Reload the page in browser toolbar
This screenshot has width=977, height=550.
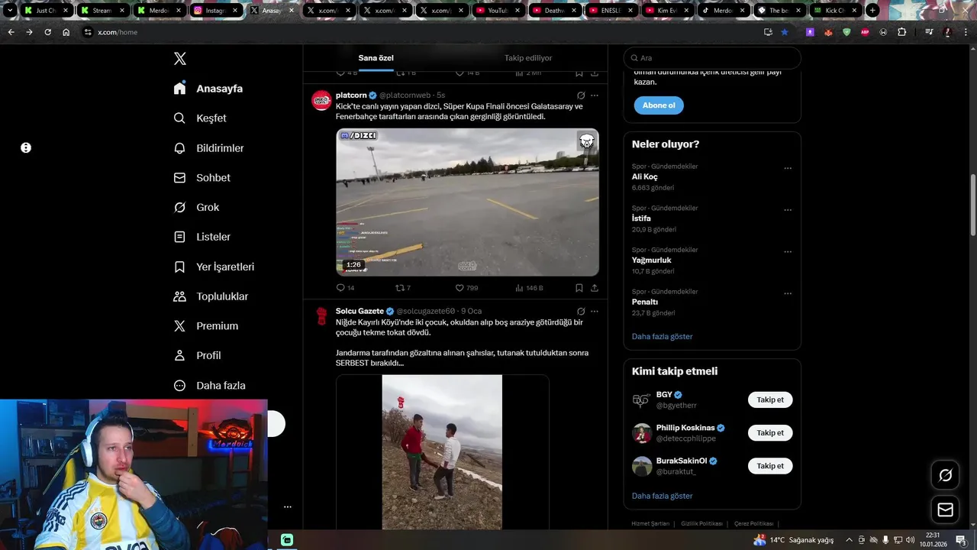[x=47, y=32]
